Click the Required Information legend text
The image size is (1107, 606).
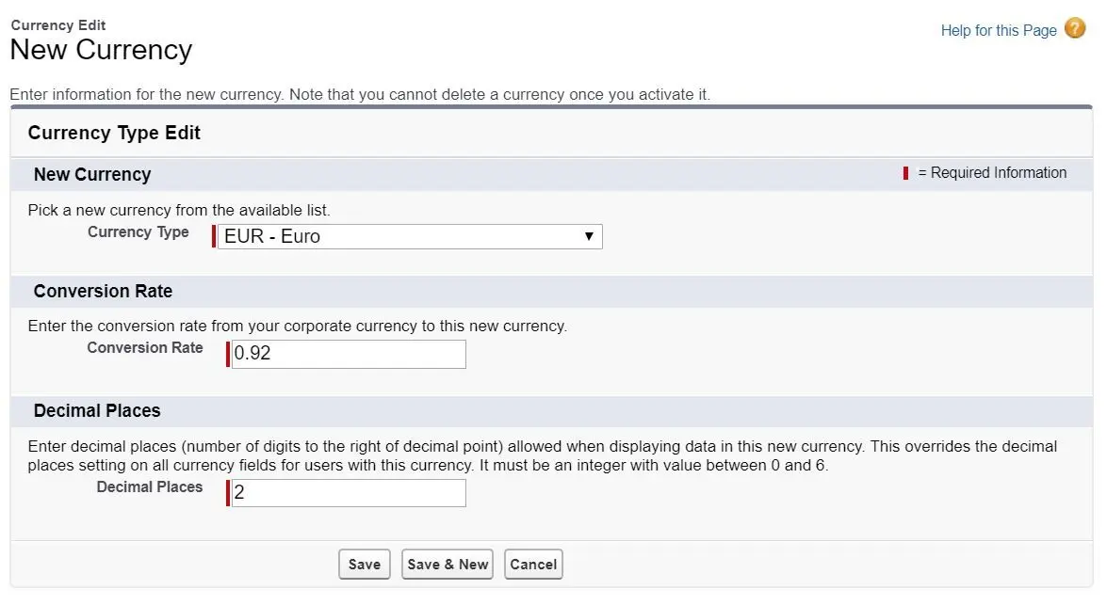click(992, 173)
